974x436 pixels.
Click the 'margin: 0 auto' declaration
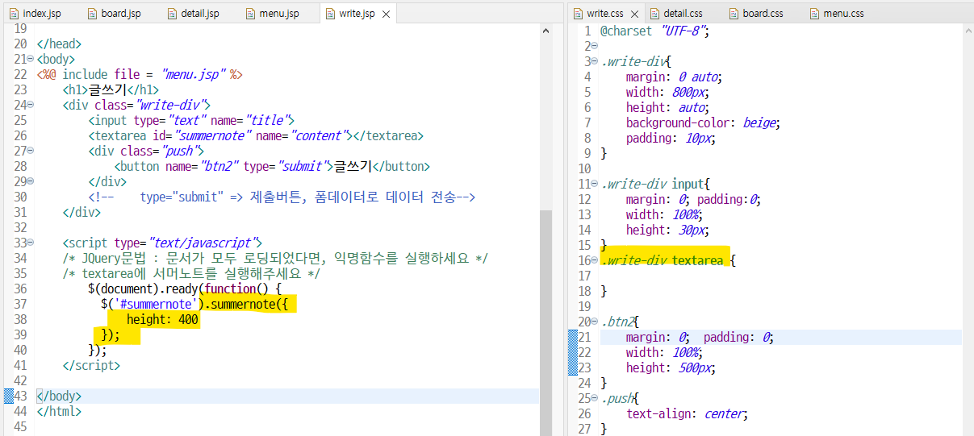[674, 77]
